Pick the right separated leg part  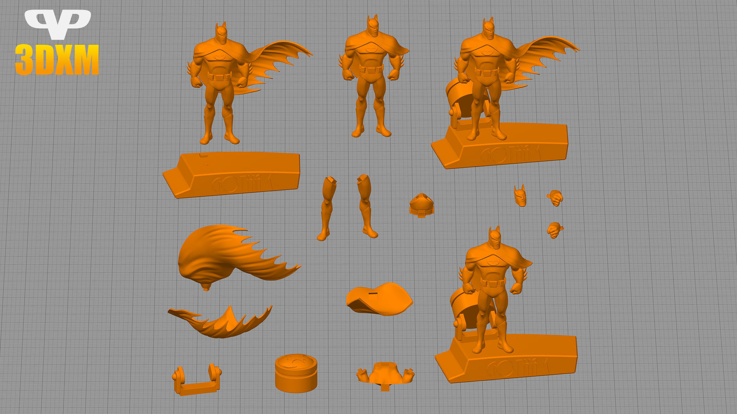tap(367, 206)
